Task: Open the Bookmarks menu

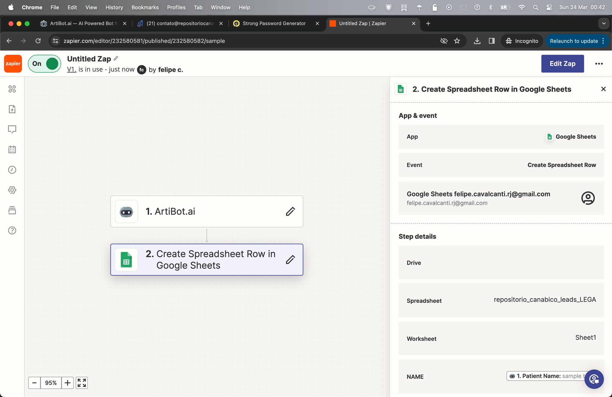Action: click(x=145, y=7)
